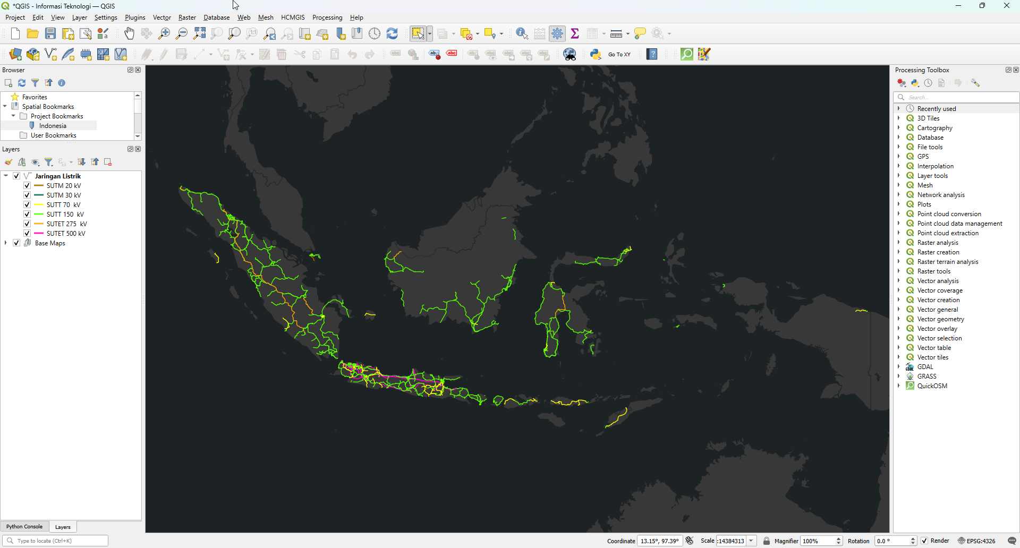Disable the Render checkbox in status bar
Image resolution: width=1020 pixels, height=548 pixels.
pos(925,541)
